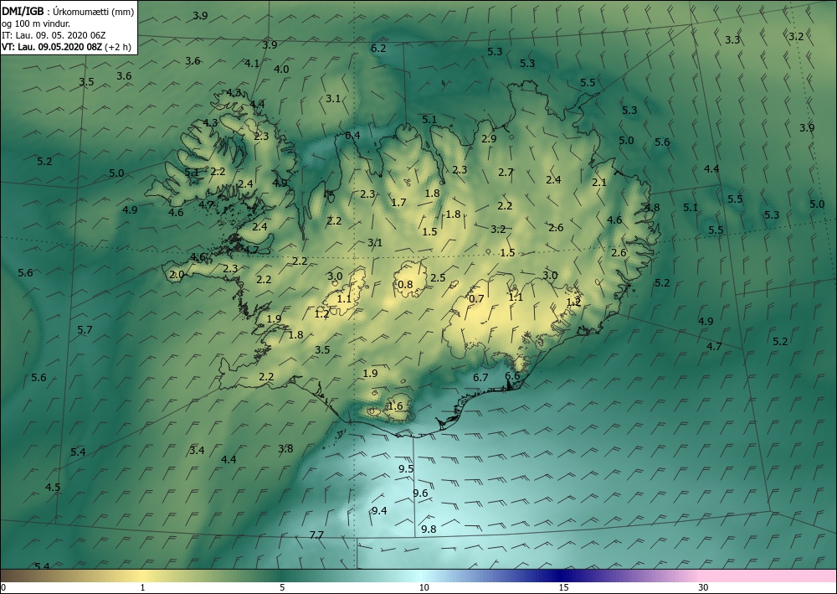Click the brown start of the colour scale

pos(22,576)
